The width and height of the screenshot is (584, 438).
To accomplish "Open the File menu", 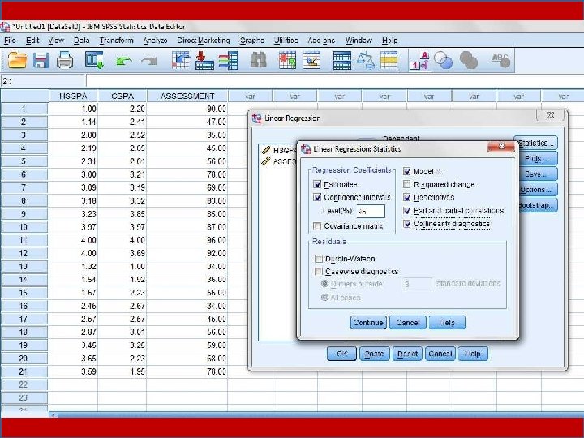I will coord(10,41).
